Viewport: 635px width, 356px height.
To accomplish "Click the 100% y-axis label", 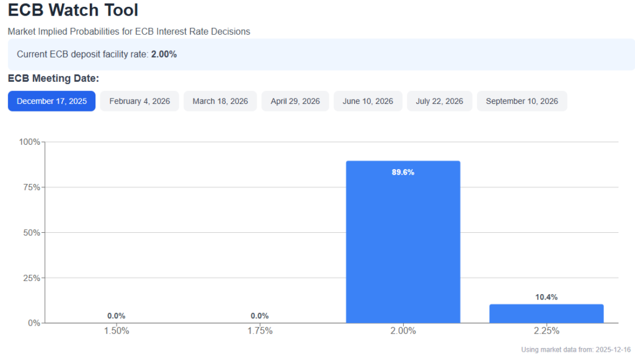I will pyautogui.click(x=30, y=142).
